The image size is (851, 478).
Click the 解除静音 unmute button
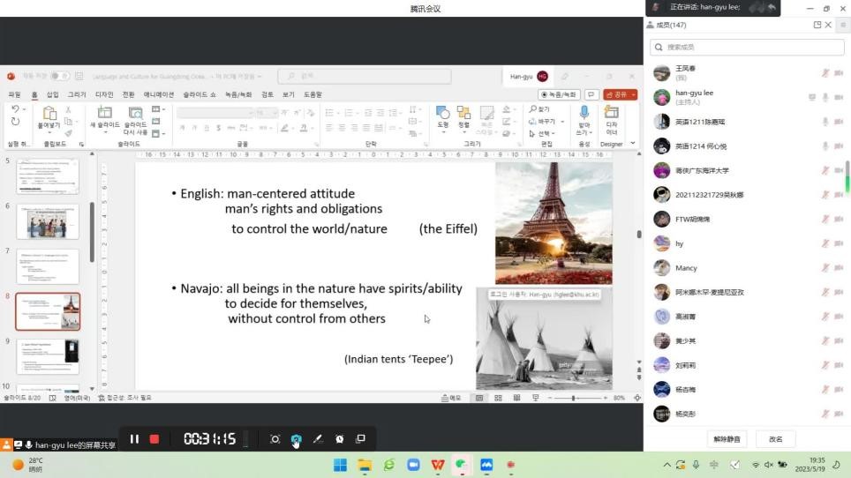727,439
